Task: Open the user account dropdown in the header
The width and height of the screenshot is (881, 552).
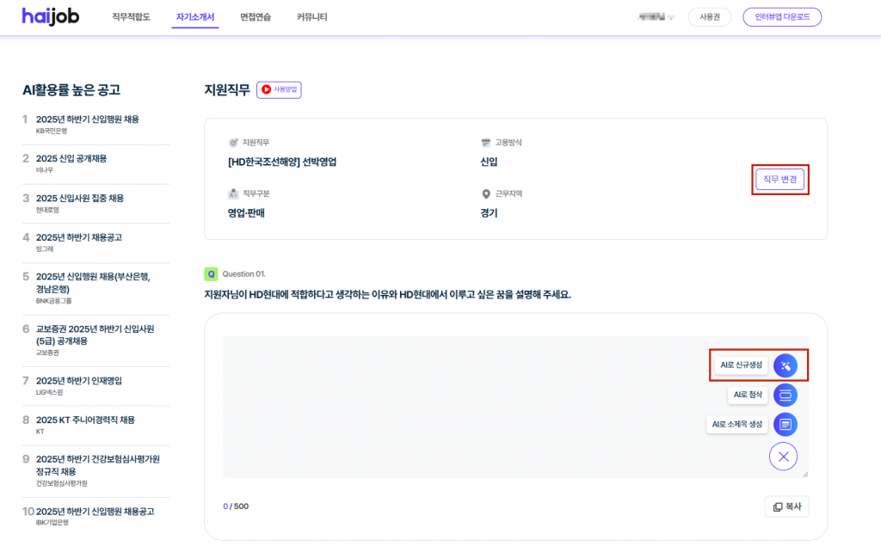Action: click(656, 17)
